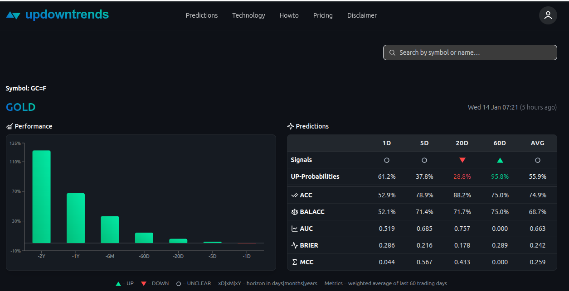This screenshot has height=291, width=569.
Task: Click the red 28.8% probability value
Action: 462,177
